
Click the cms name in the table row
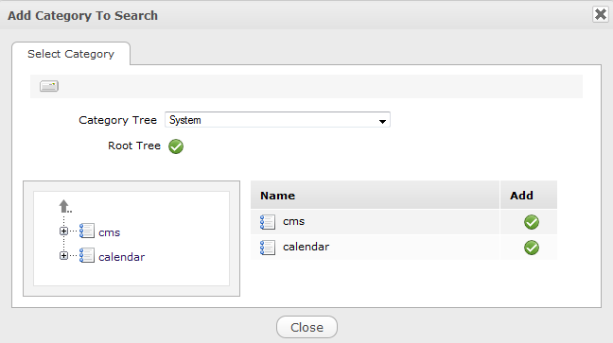pyautogui.click(x=293, y=221)
